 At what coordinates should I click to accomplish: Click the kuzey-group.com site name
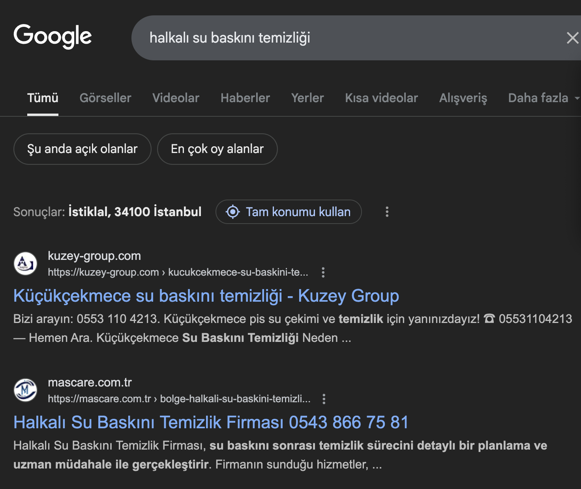pyautogui.click(x=94, y=256)
